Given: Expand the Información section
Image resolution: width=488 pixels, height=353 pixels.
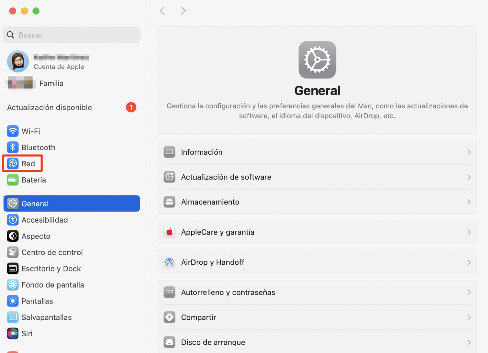Looking at the screenshot, I should [469, 152].
